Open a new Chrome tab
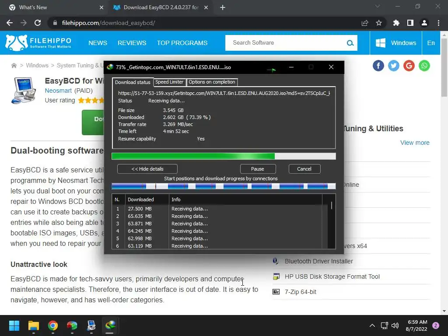Screen dimensions: 448x336 [223, 7]
